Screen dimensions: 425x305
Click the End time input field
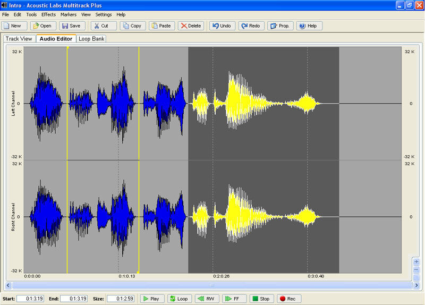(74, 299)
